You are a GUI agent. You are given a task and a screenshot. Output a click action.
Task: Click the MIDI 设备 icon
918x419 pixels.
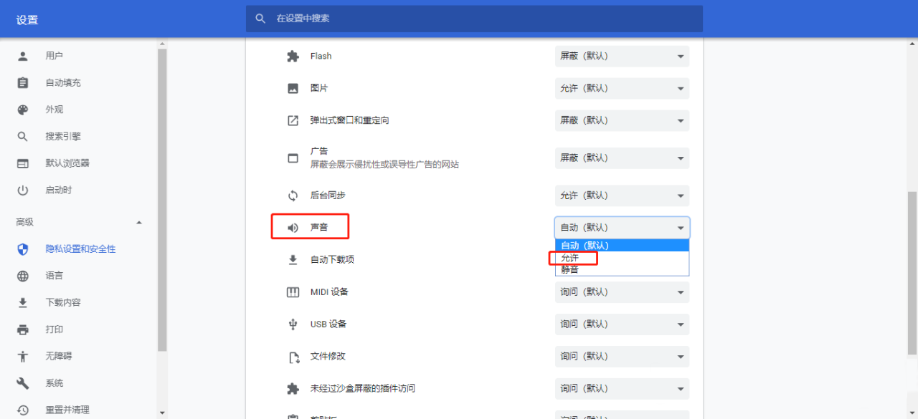(x=293, y=292)
